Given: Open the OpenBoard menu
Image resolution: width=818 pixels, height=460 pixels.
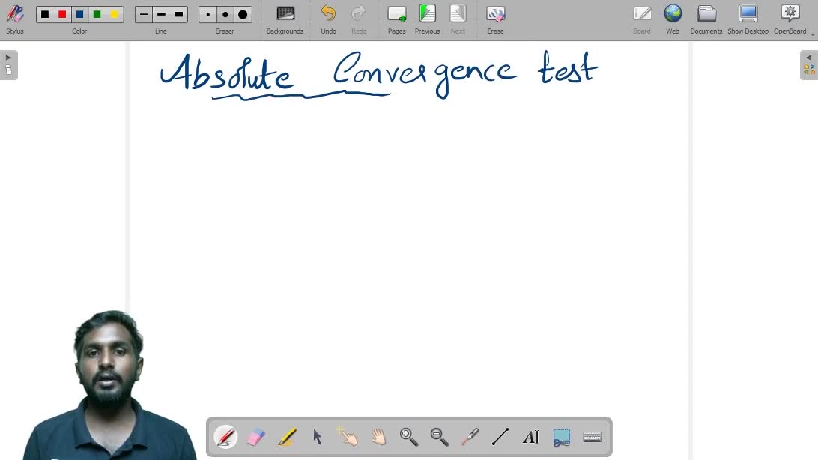Looking at the screenshot, I should click(x=790, y=19).
